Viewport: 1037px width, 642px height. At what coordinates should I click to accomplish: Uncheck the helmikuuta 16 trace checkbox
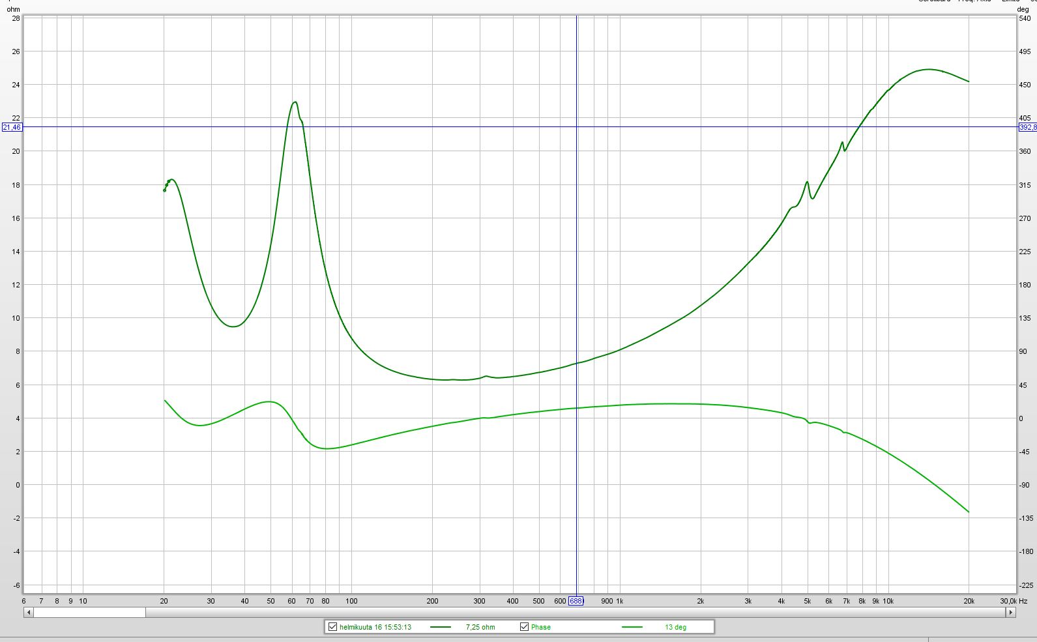[332, 627]
